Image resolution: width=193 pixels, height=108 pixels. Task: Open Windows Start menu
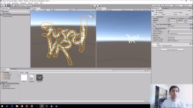click(2, 106)
